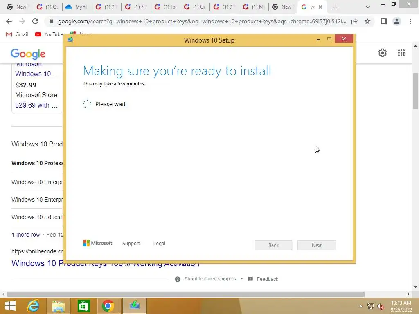Open network status tray icon

coord(370,306)
